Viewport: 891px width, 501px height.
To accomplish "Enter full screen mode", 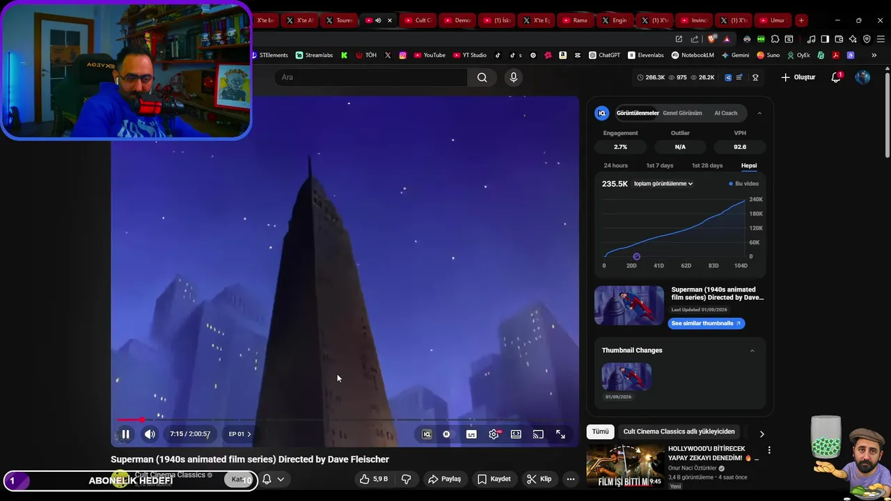I will click(x=560, y=434).
